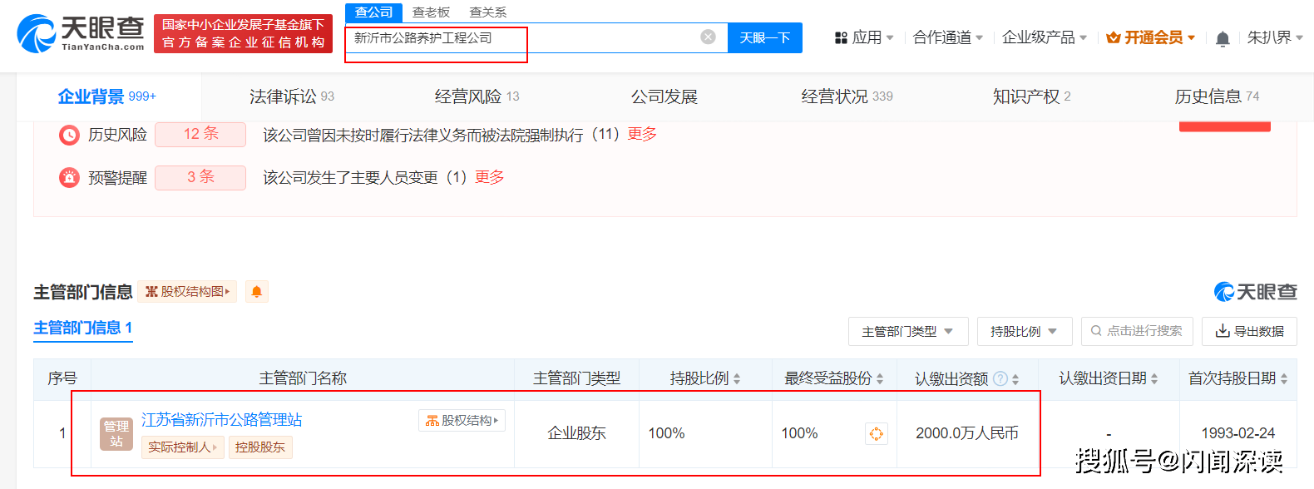This screenshot has width=1314, height=489.
Task: Open the notification bell in header
Action: pyautogui.click(x=1222, y=38)
